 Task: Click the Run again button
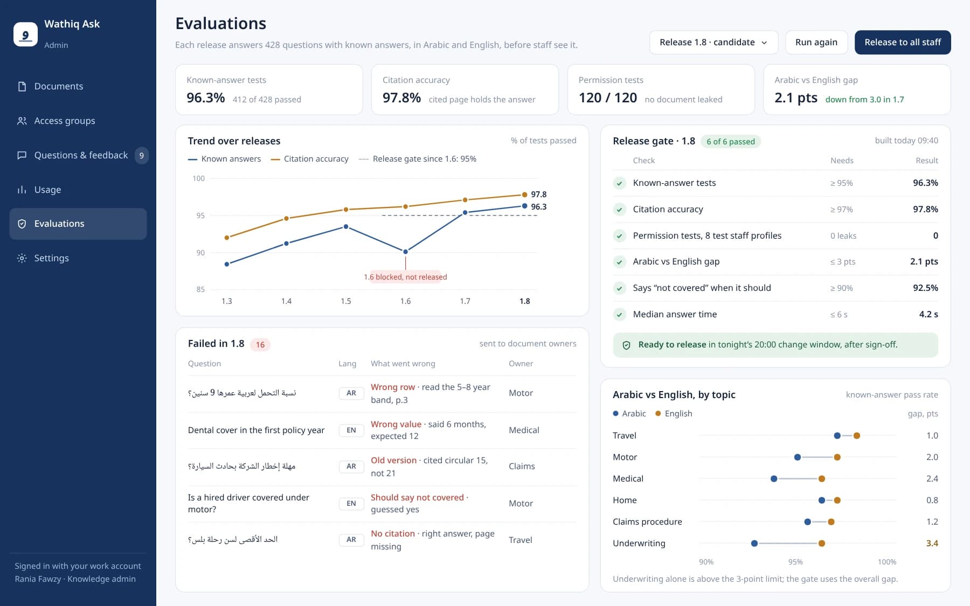click(x=816, y=42)
